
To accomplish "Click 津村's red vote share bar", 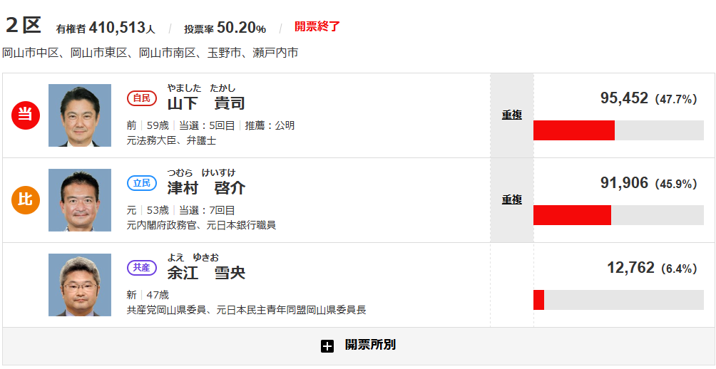I will (x=572, y=215).
